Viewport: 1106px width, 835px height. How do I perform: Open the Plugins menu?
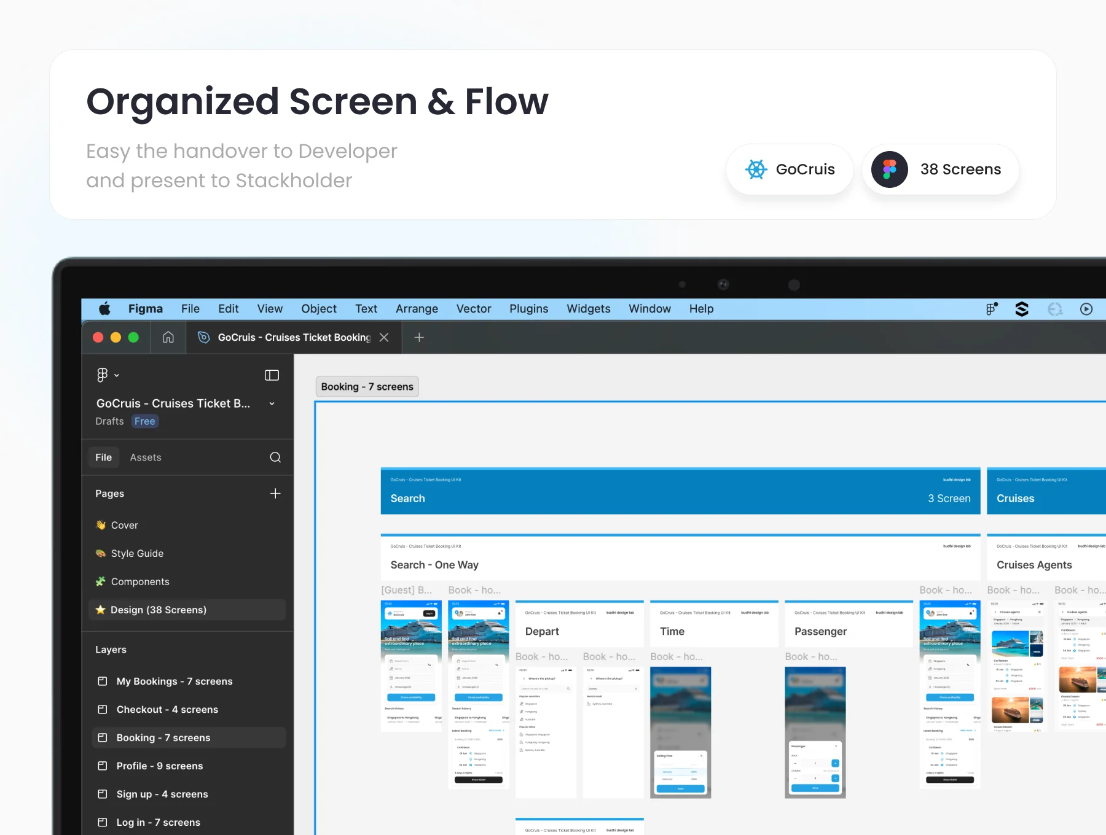pos(529,309)
